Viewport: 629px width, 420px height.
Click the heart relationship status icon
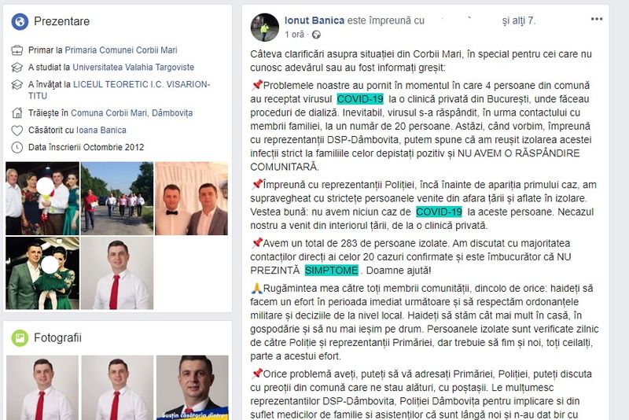(x=17, y=131)
